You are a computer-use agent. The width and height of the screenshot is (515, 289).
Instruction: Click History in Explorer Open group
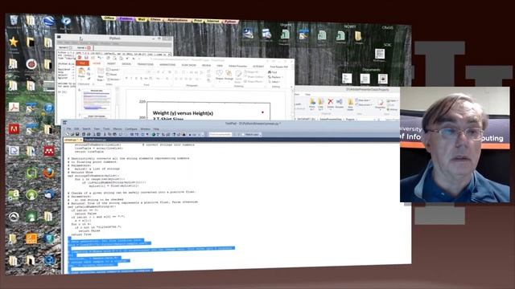pos(392,109)
